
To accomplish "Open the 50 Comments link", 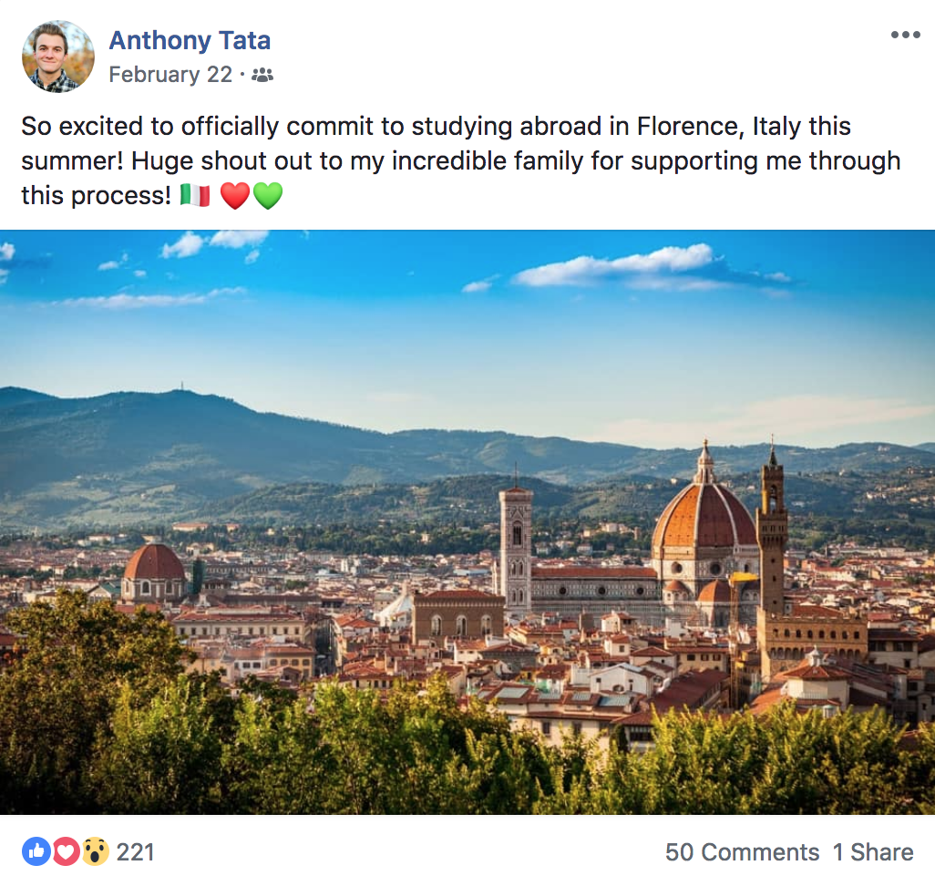I will (x=743, y=852).
